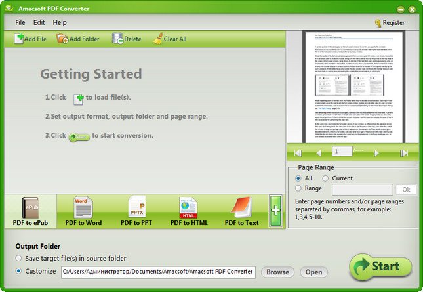The width and height of the screenshot is (423, 292).
Task: Go to next page in preview
Action: [376, 153]
